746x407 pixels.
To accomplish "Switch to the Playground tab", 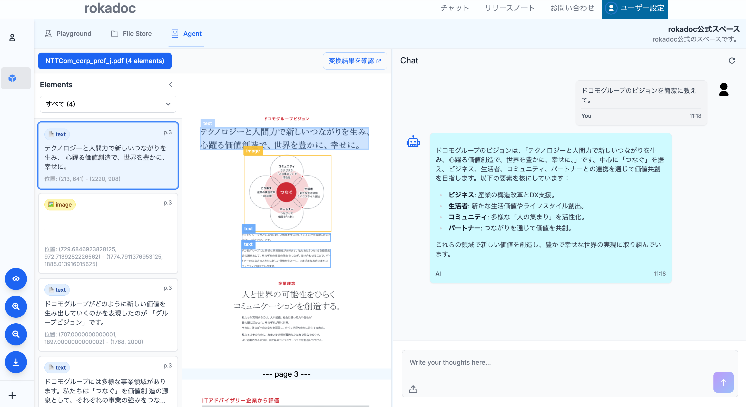I will pos(68,34).
